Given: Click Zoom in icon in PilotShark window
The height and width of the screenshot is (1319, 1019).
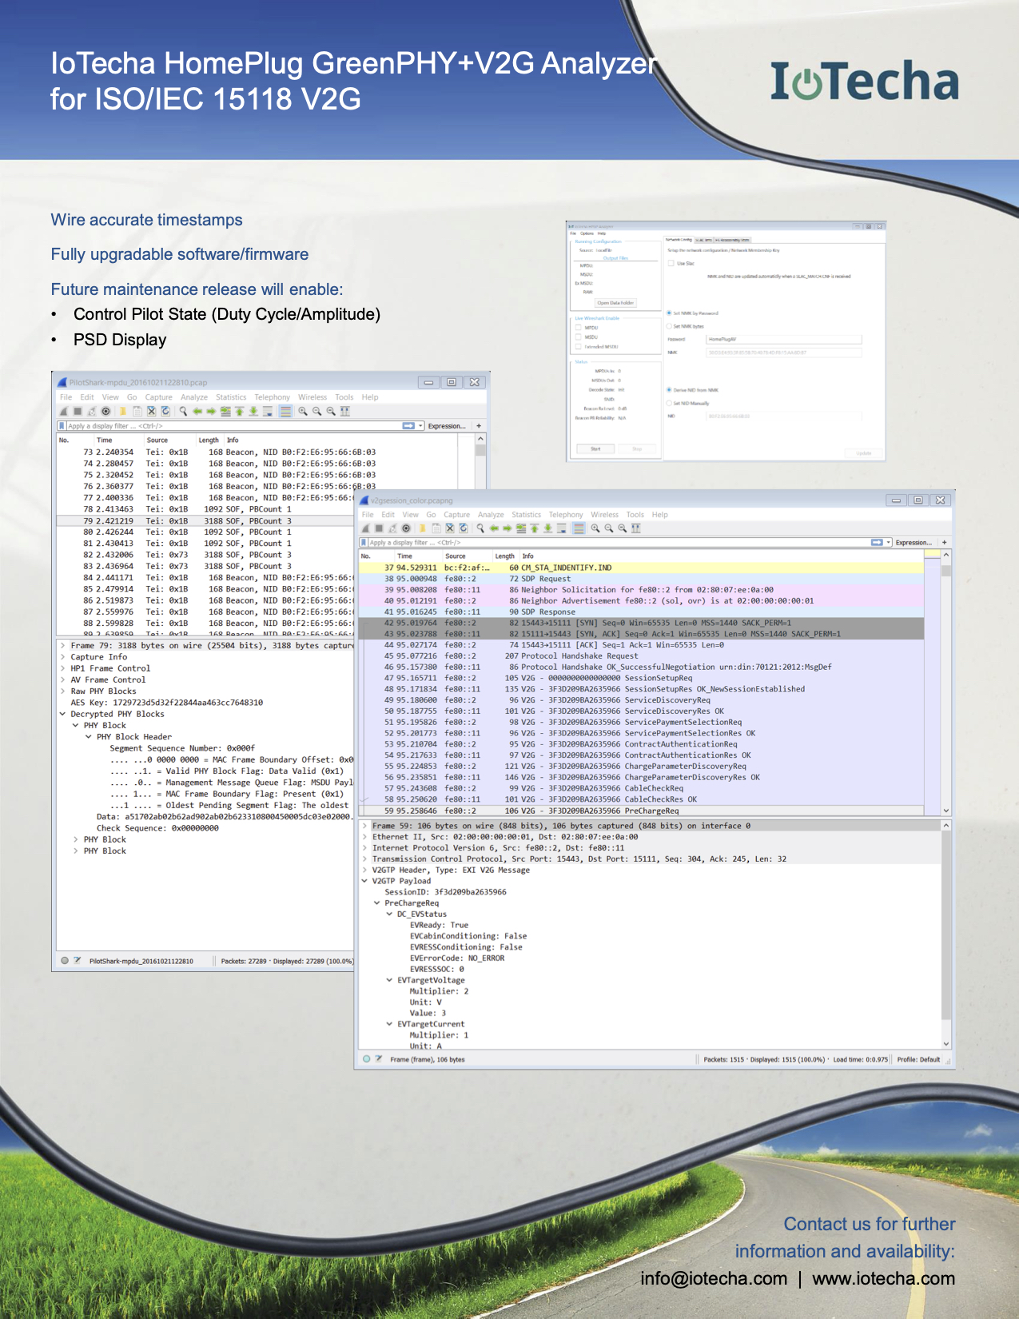Looking at the screenshot, I should pos(303,411).
